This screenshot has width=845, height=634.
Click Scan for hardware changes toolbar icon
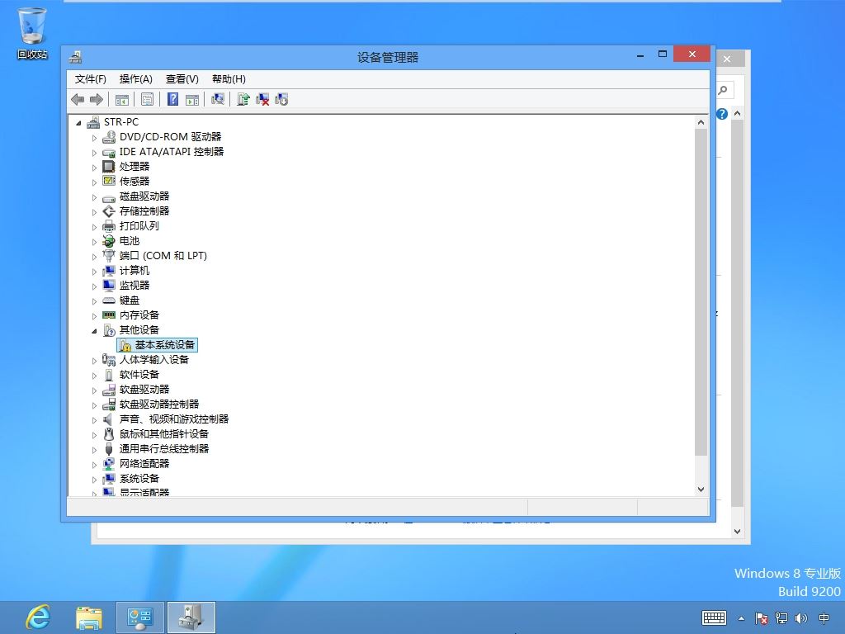[x=218, y=99]
